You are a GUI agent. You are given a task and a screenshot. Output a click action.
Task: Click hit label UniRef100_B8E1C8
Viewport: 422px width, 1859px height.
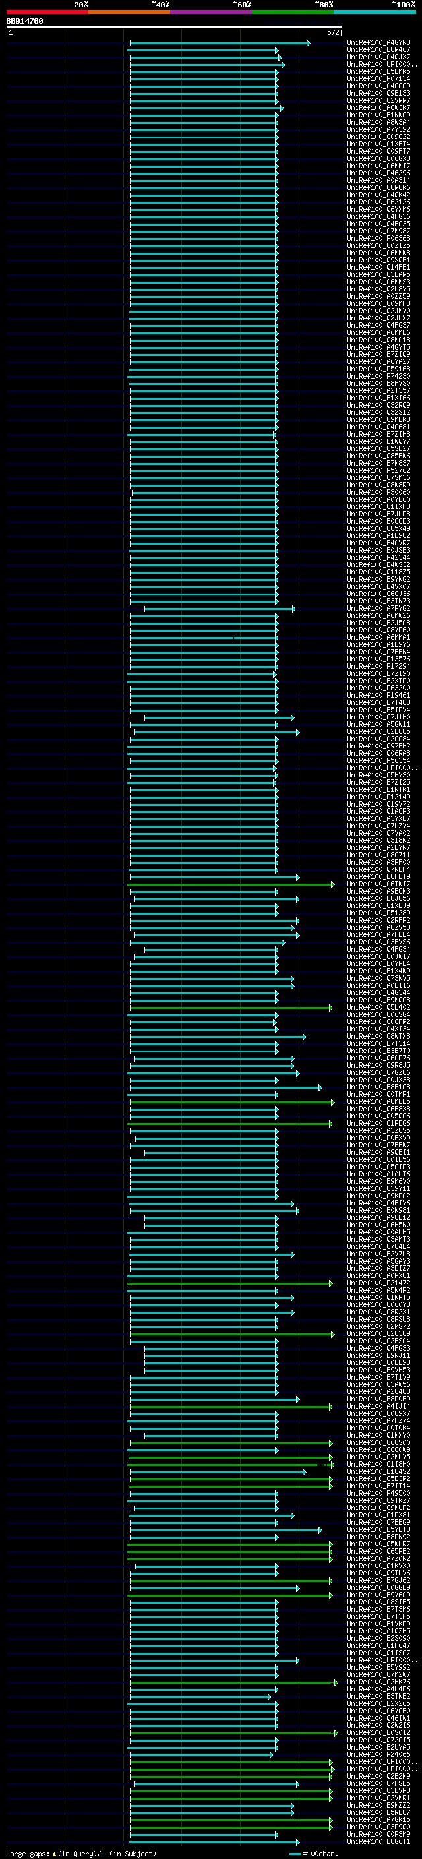point(378,1087)
